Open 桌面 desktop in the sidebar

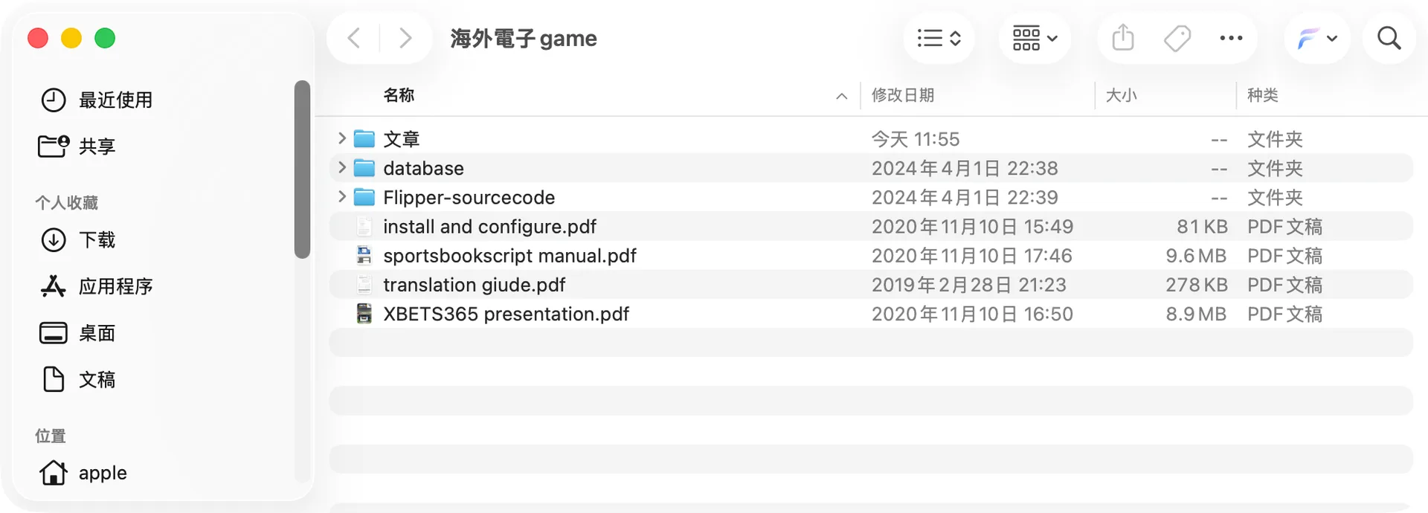78,333
